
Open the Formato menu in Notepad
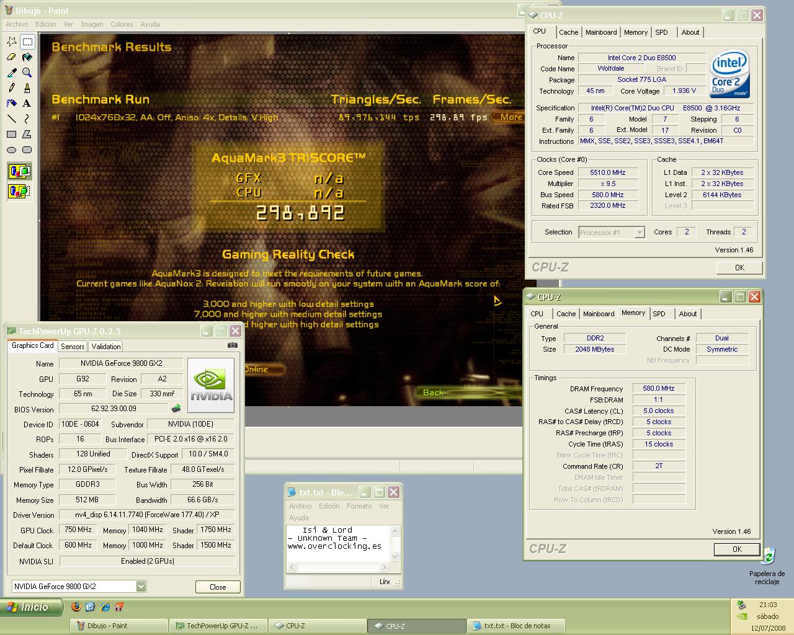[x=359, y=506]
